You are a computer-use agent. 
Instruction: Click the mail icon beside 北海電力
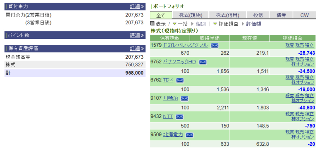(190, 135)
